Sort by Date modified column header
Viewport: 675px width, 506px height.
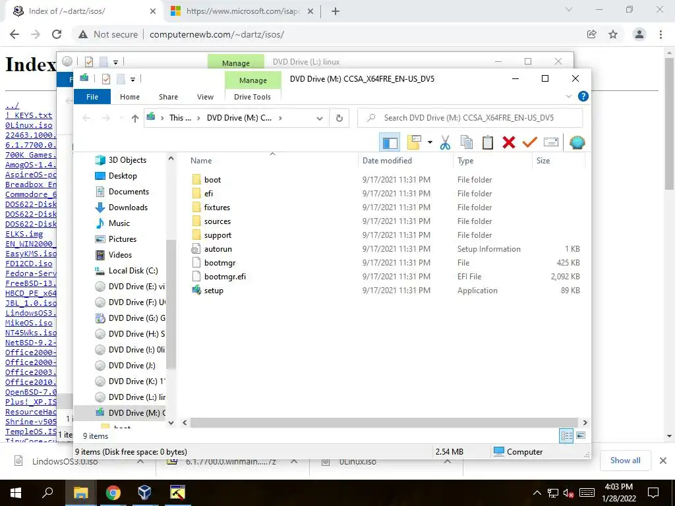[x=387, y=161]
